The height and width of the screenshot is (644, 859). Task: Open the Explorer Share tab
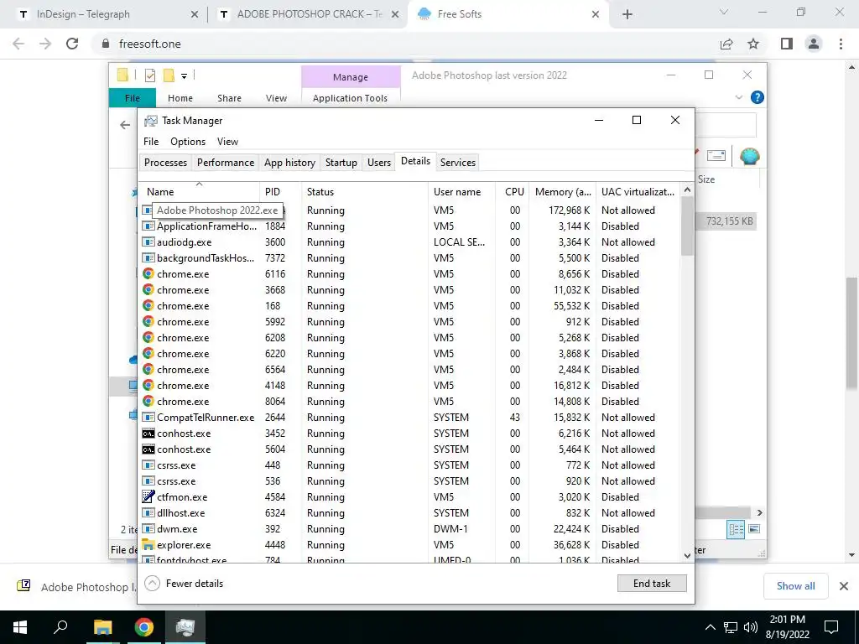[x=229, y=98]
